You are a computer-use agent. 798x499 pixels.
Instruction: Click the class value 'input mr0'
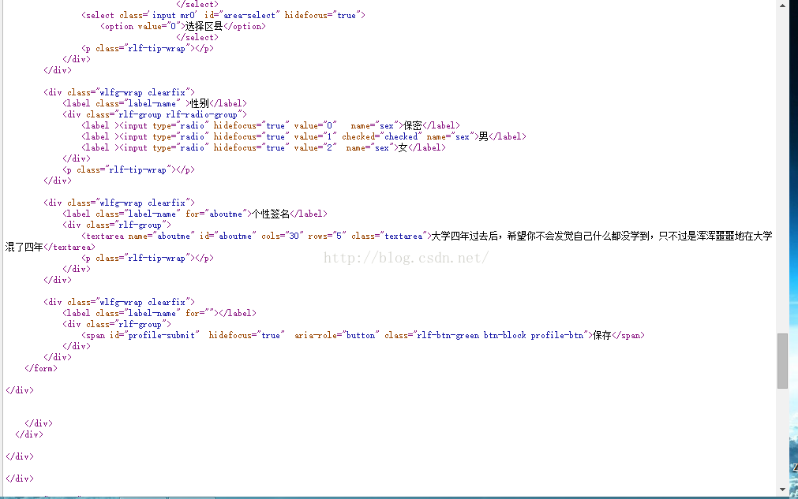click(x=173, y=15)
